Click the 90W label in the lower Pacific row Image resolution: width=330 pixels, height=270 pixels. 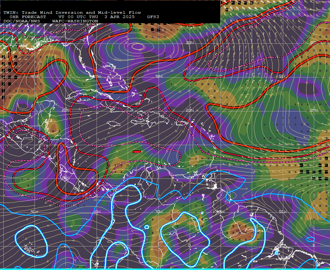click(x=35, y=212)
